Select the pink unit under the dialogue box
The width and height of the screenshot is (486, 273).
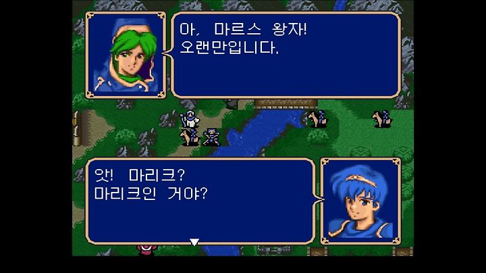[x=147, y=249]
